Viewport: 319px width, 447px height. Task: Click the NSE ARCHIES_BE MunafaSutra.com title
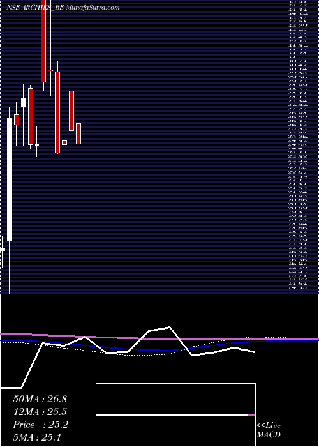(63, 8)
